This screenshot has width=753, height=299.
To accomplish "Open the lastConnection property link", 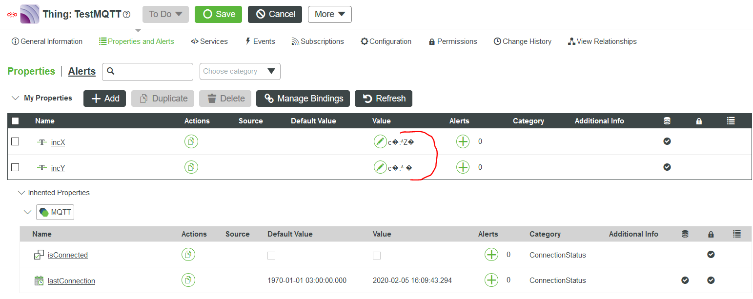I will pos(71,280).
